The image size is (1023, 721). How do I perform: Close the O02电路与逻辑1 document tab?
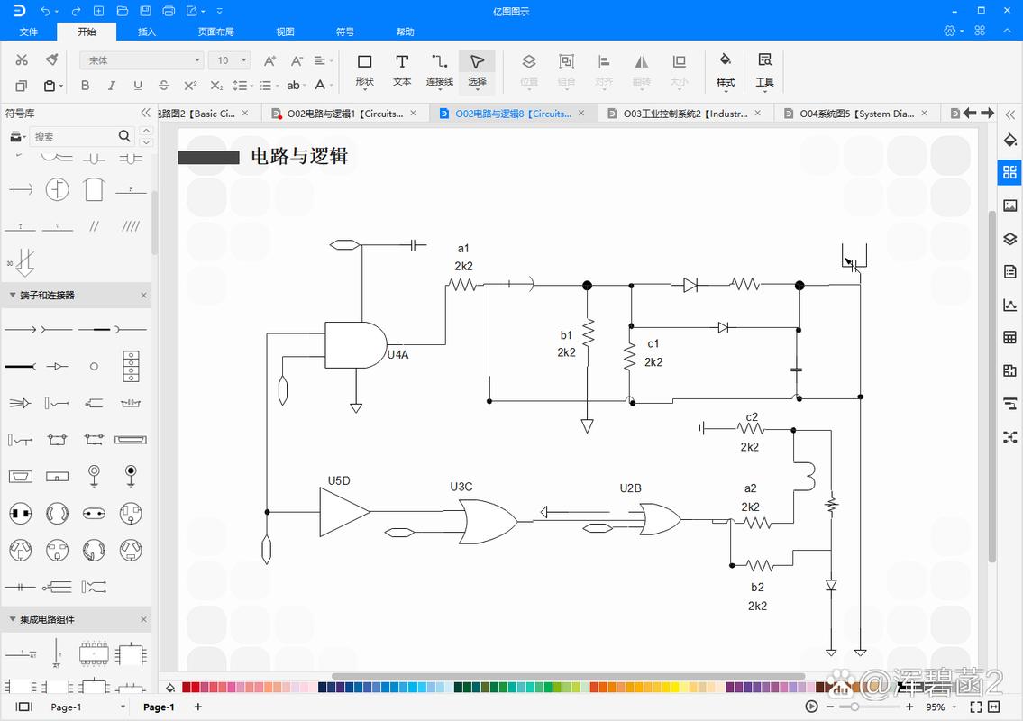click(413, 113)
